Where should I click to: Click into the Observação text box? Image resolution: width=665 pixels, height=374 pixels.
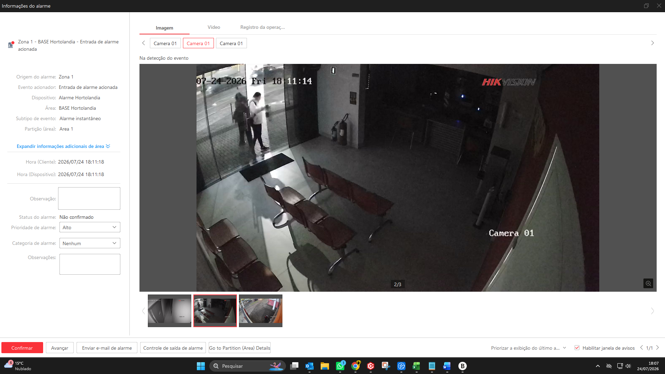point(89,198)
